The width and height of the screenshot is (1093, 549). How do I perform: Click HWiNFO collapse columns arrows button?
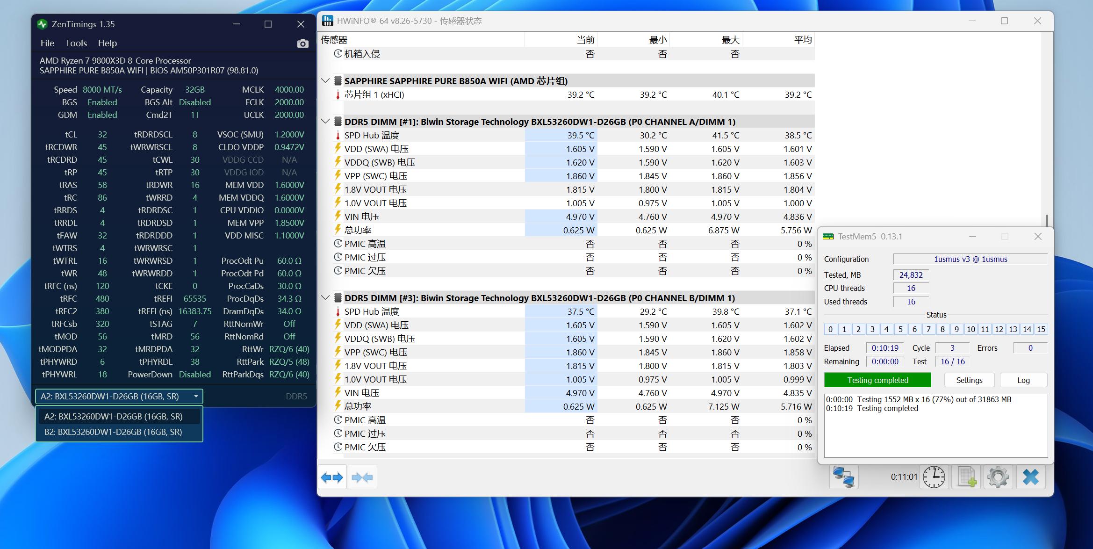362,477
